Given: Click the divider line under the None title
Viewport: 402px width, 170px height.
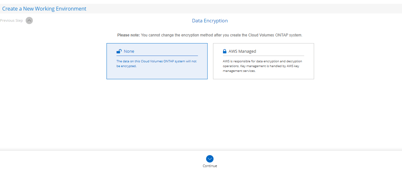Looking at the screenshot, I should 157,56.
